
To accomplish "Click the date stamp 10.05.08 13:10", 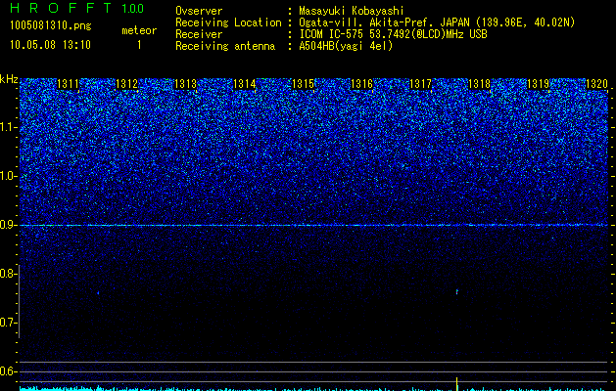I will pyautogui.click(x=50, y=45).
